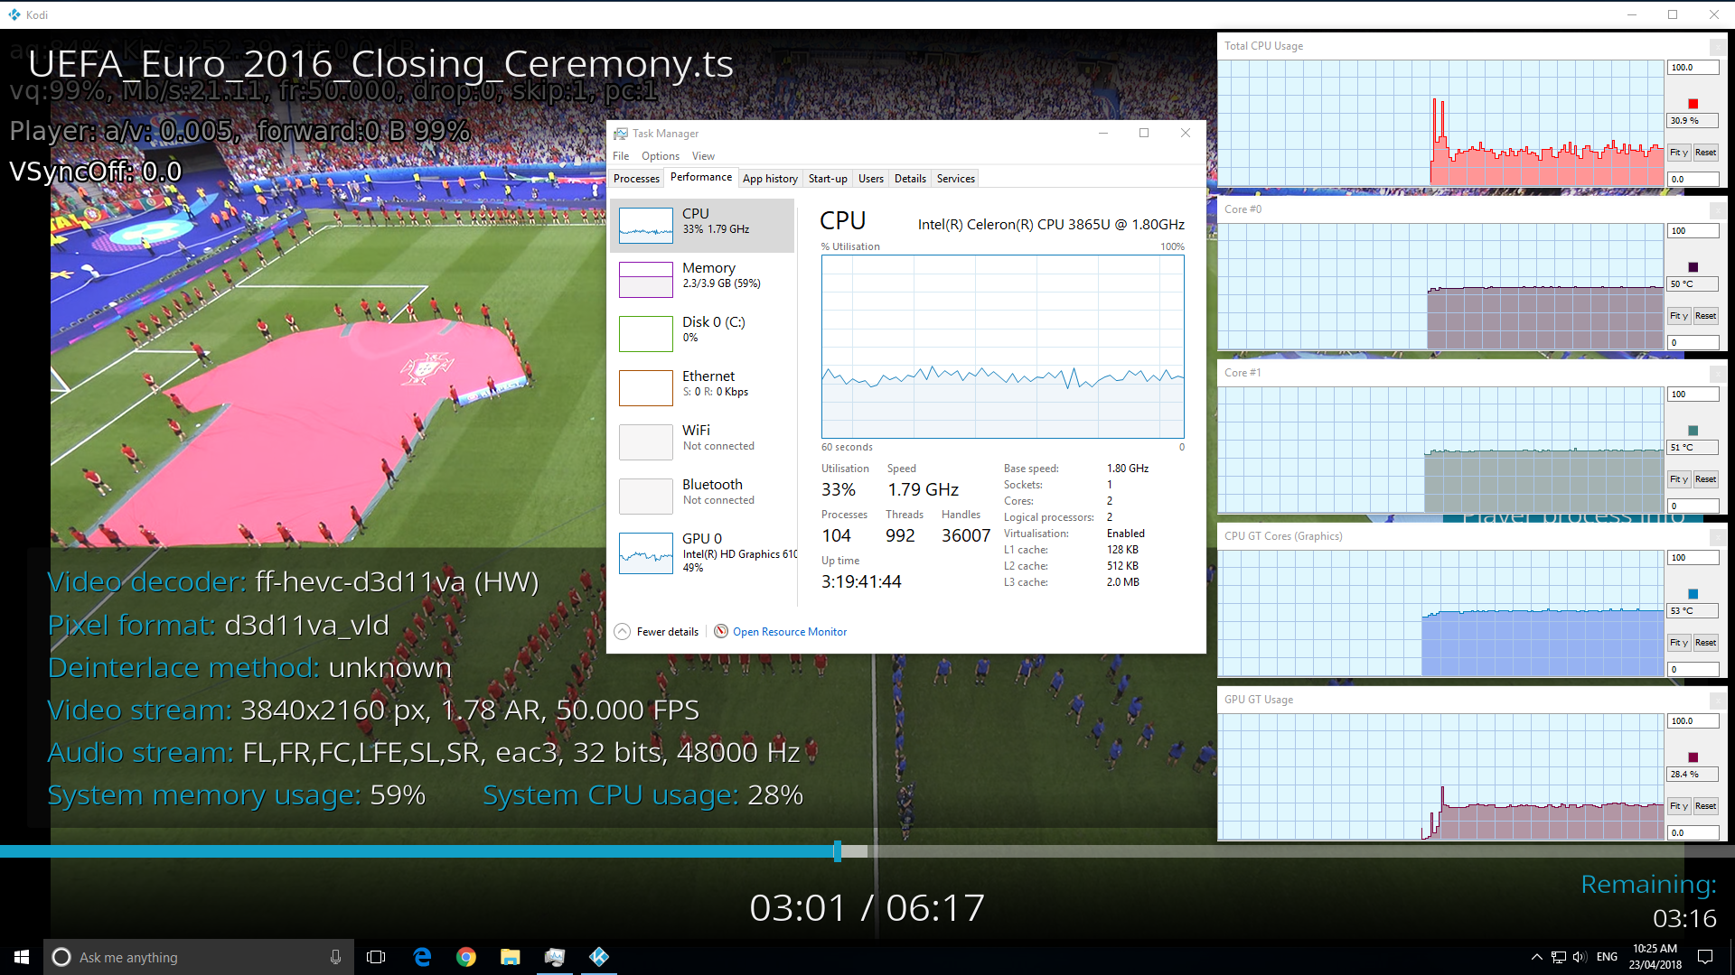This screenshot has width=1735, height=975.
Task: Click the Kodi seek bar position handle
Action: tap(838, 850)
